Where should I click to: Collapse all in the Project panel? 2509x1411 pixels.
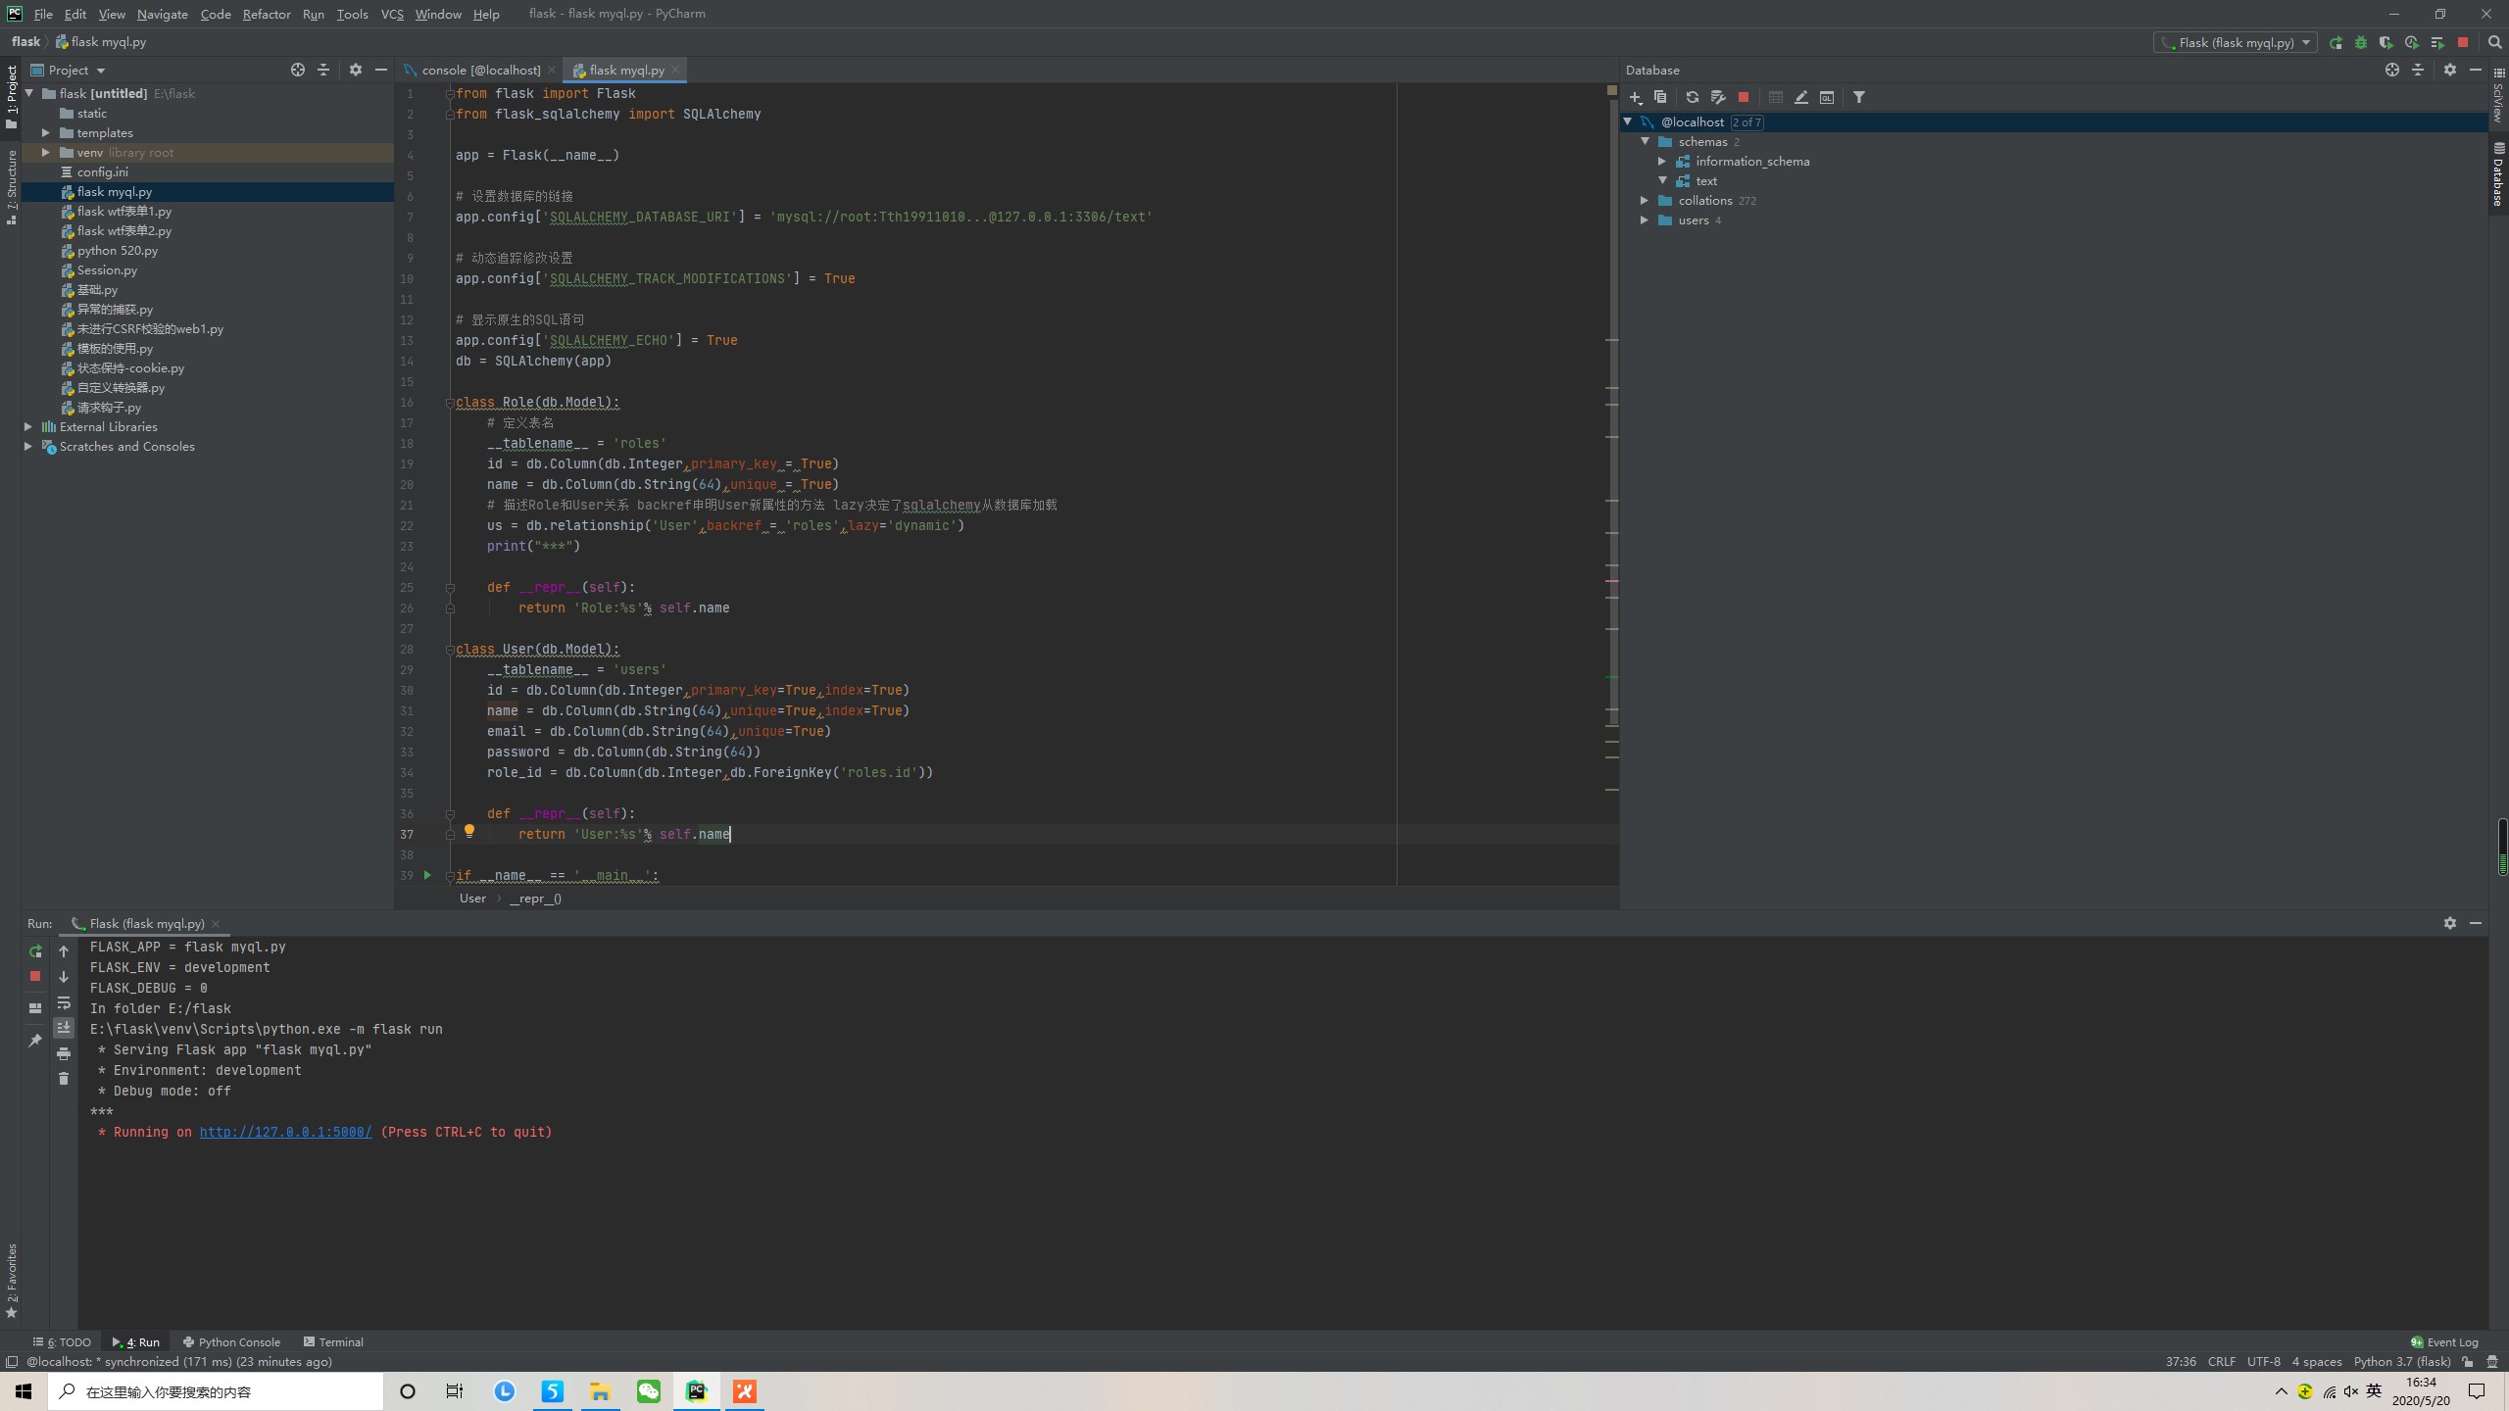323,70
